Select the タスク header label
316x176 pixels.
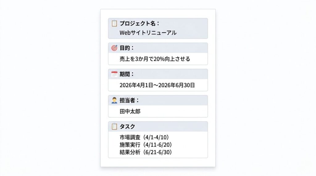click(x=127, y=126)
